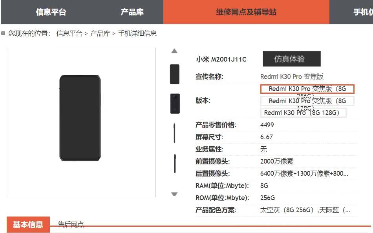
Task: Switch to the 维修网点及辅导站 tab
Action: pos(247,12)
